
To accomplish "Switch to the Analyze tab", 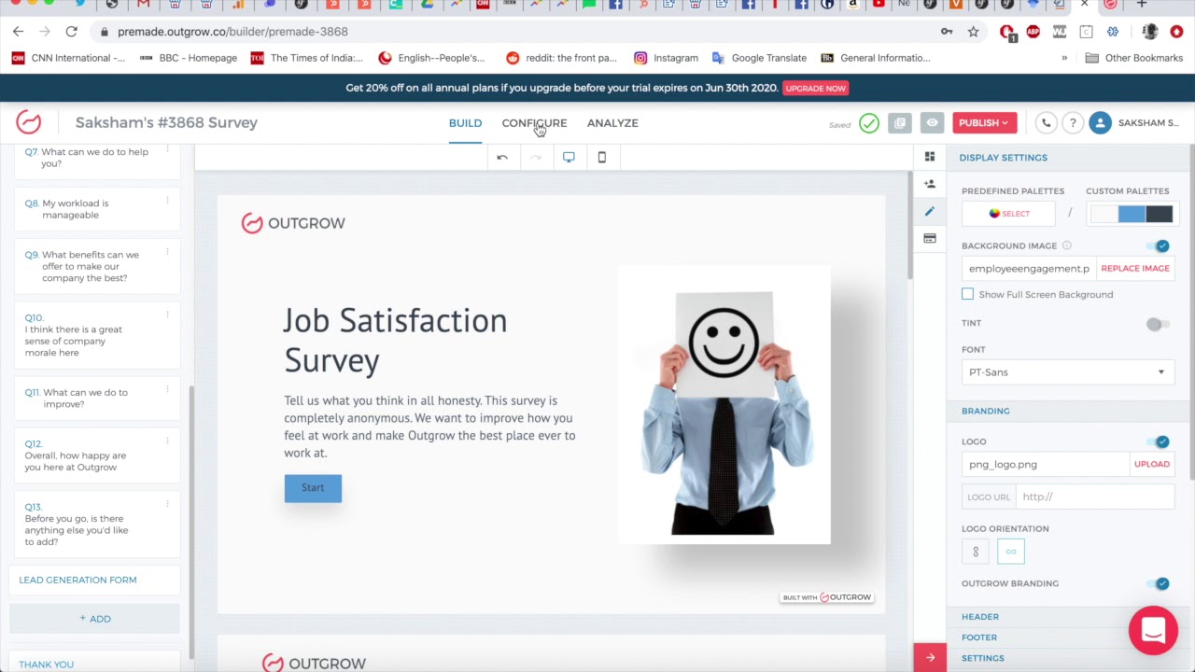I will point(612,123).
